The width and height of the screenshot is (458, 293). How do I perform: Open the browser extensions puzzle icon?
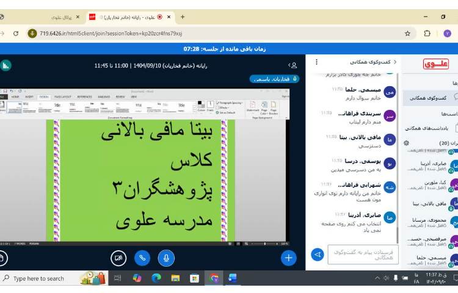point(427,34)
